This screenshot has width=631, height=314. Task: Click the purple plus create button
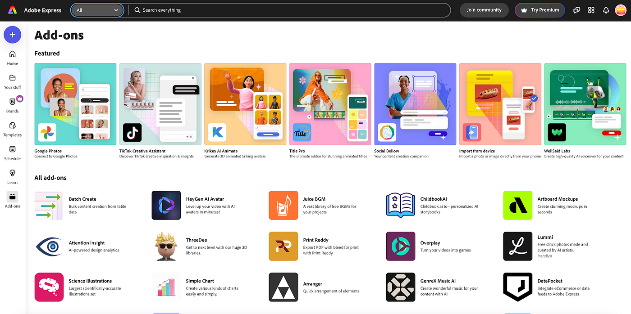pyautogui.click(x=12, y=34)
